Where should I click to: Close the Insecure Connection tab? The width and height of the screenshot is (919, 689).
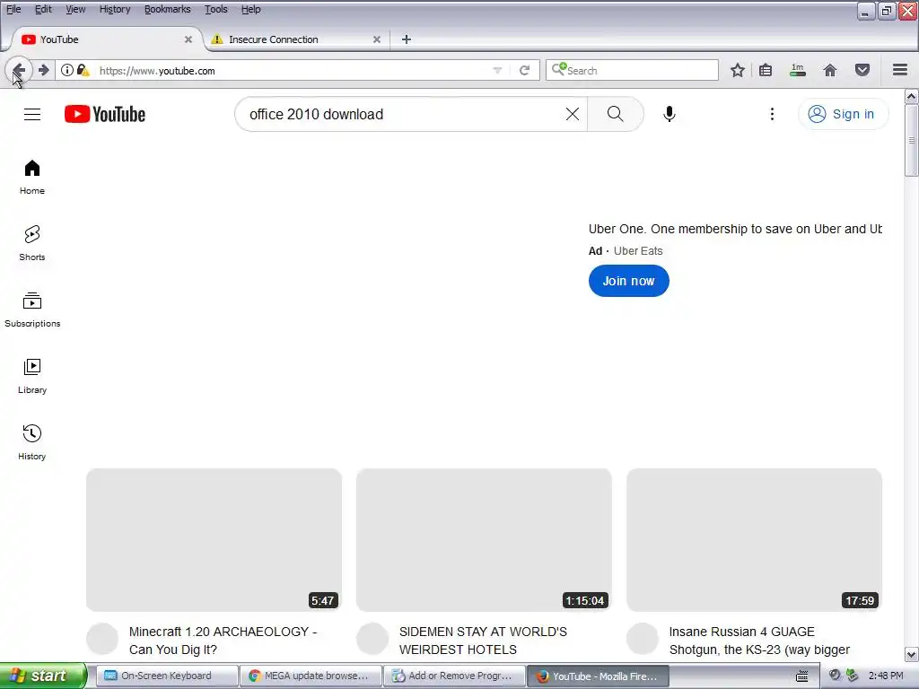tap(377, 39)
